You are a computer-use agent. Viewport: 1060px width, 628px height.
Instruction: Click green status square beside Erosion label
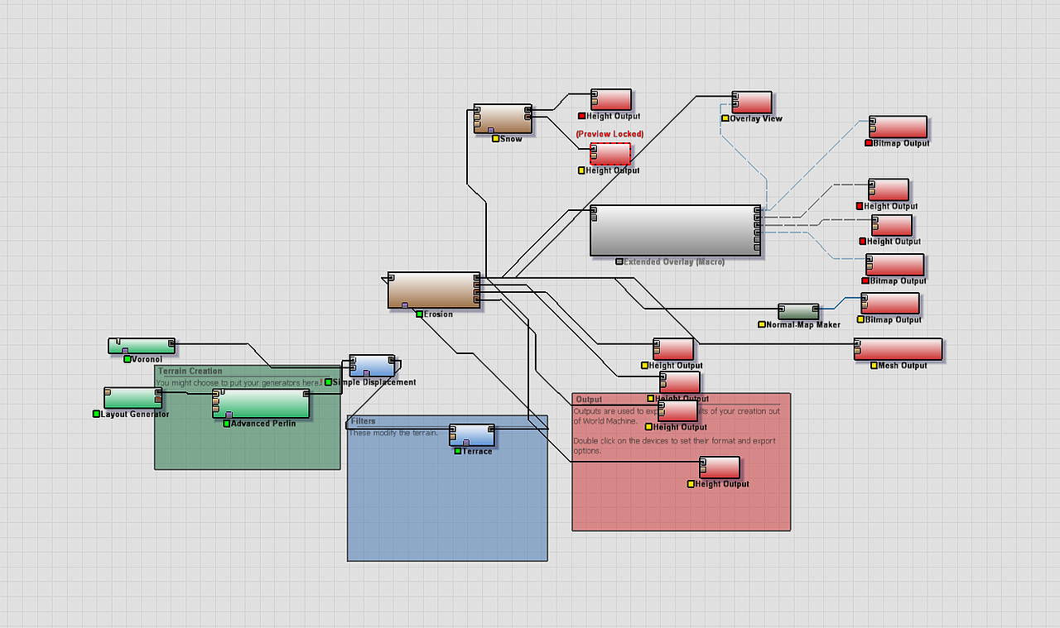[420, 314]
